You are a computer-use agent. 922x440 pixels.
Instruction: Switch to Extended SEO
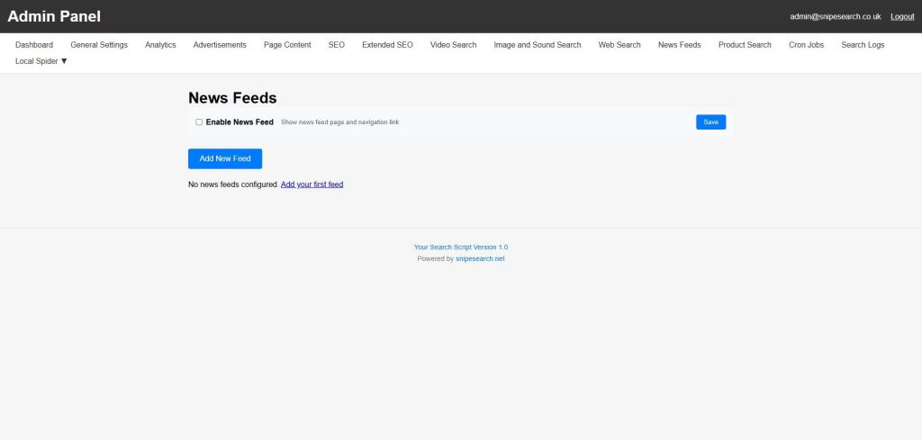(387, 45)
